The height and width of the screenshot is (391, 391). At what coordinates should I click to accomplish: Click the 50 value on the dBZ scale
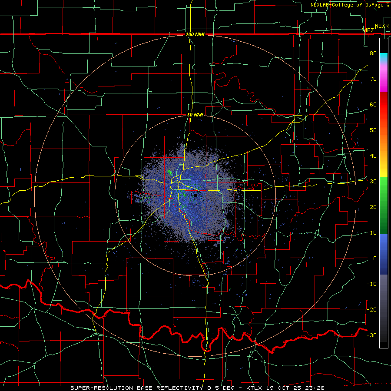[373, 130]
